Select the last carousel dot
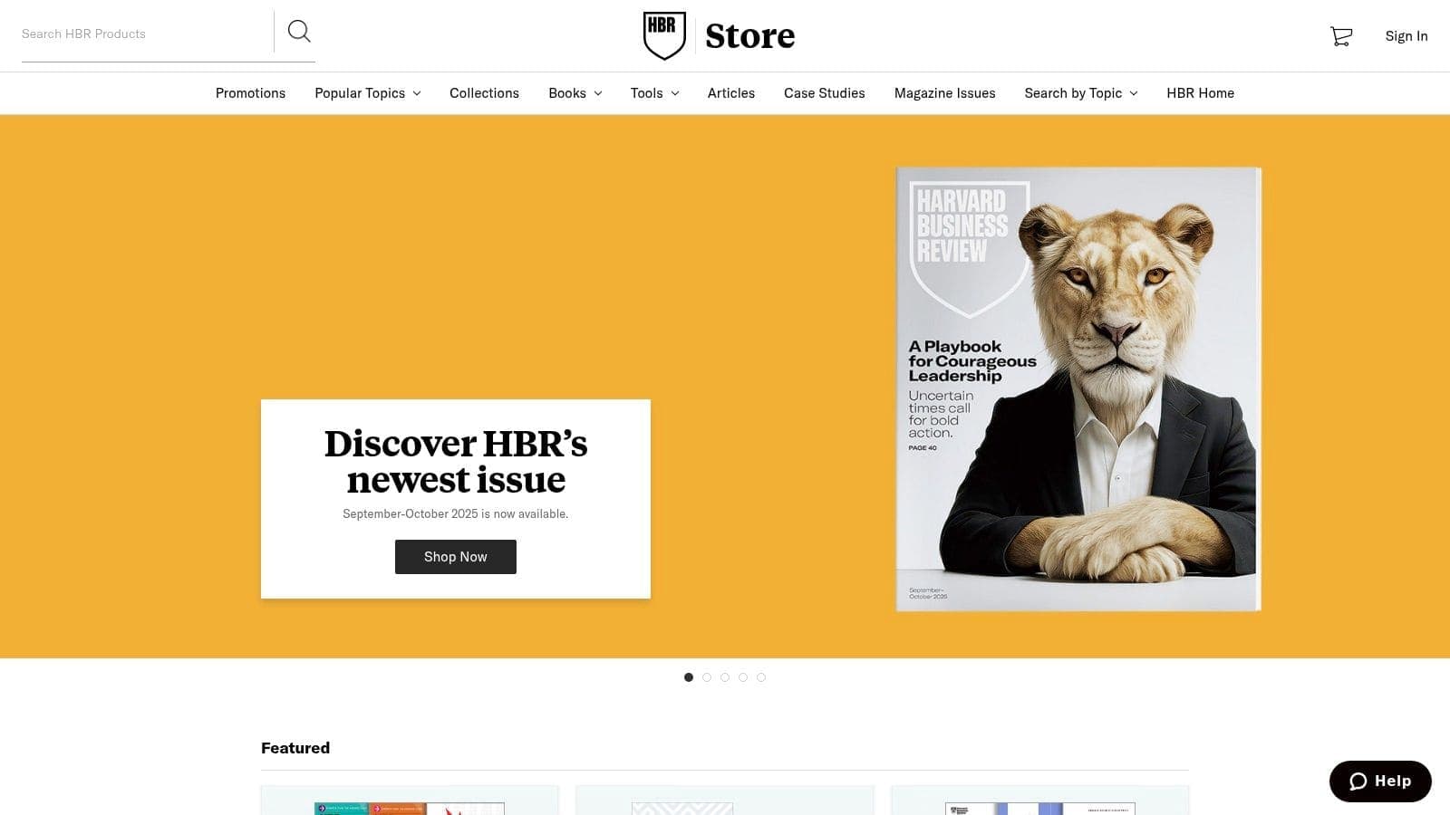The height and width of the screenshot is (815, 1450). tap(761, 676)
